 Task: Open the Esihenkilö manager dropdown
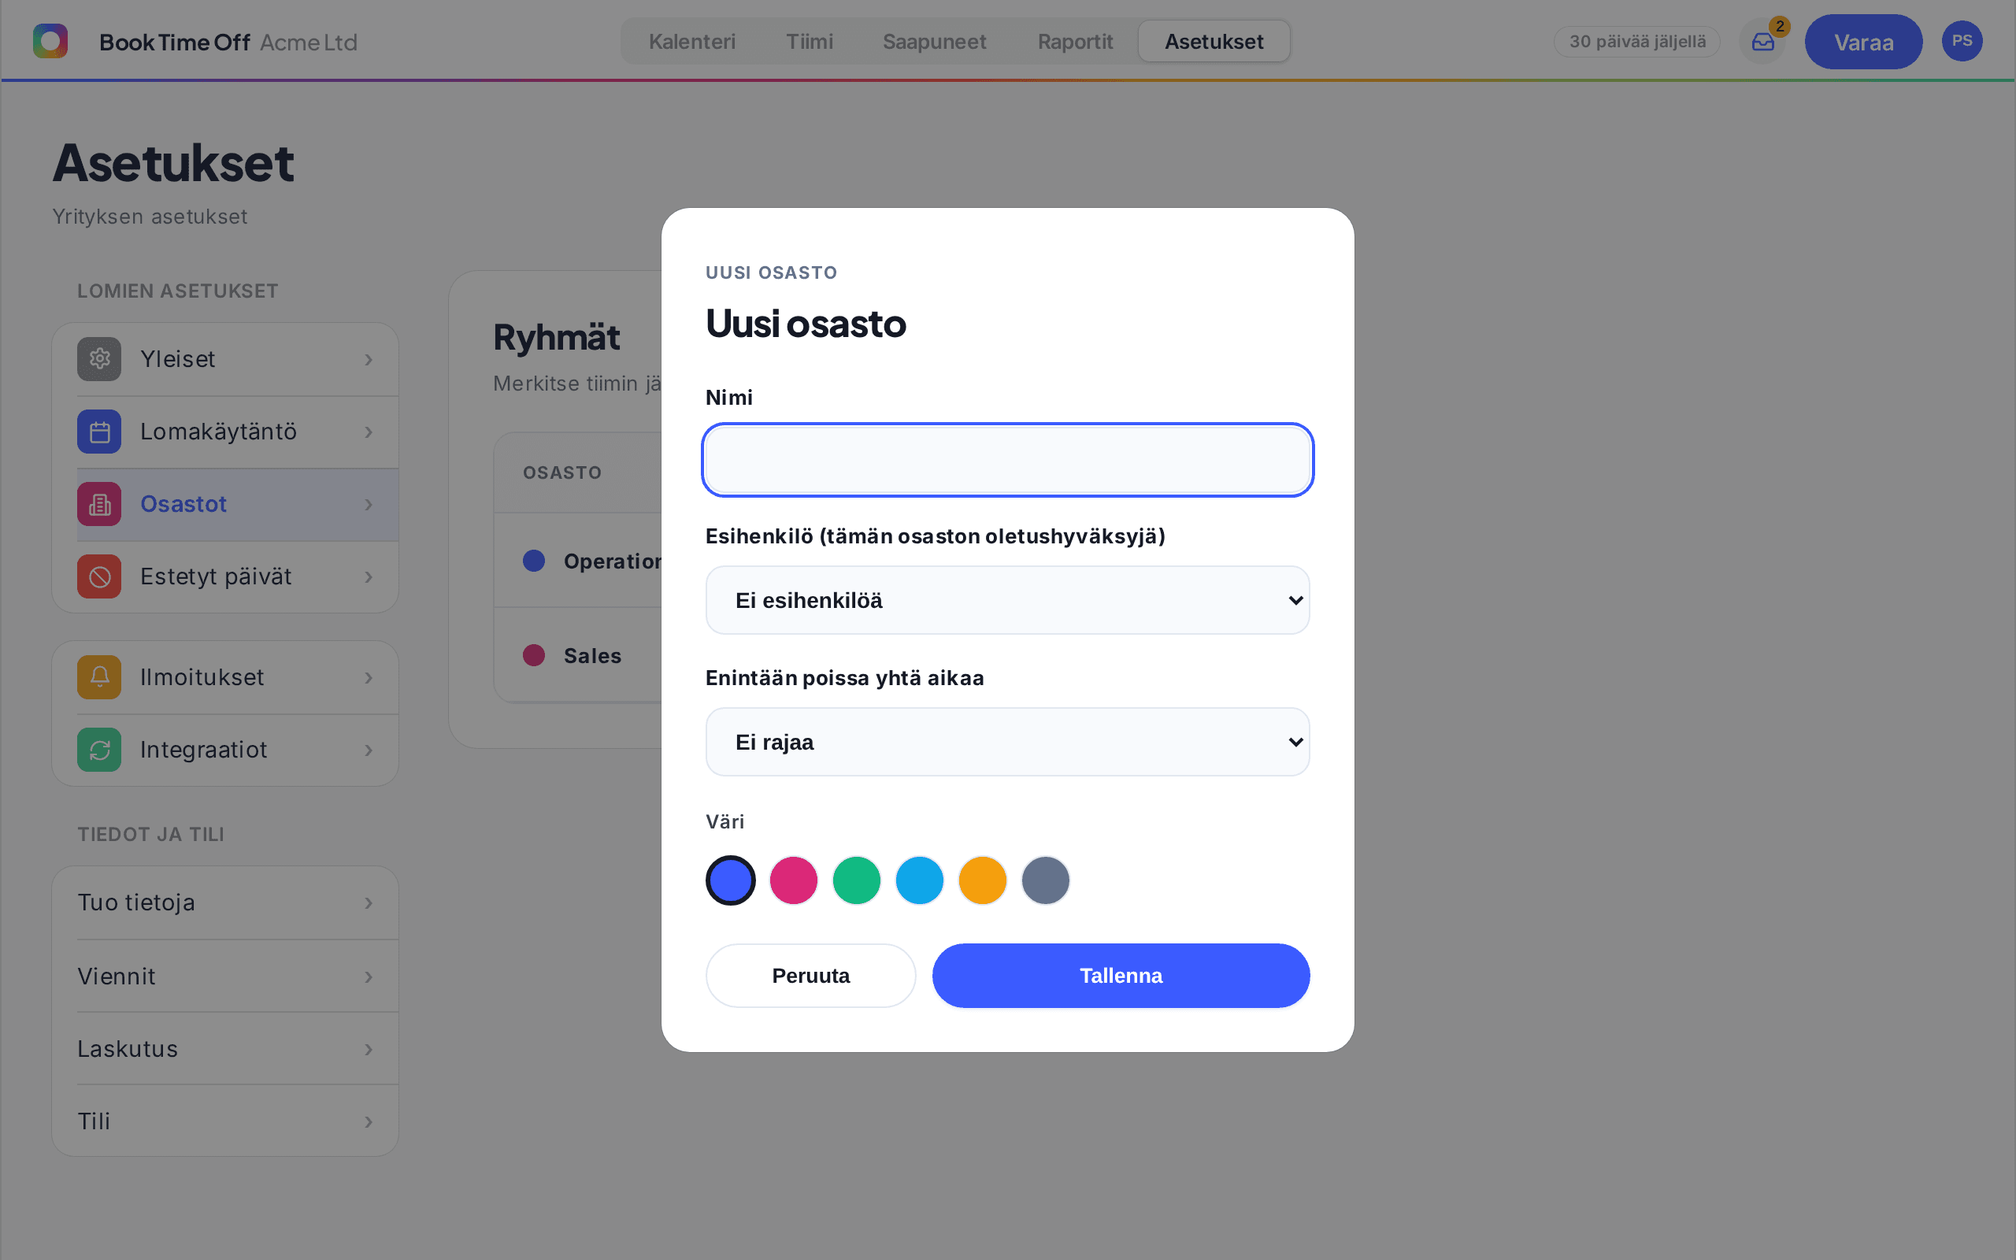1007,600
